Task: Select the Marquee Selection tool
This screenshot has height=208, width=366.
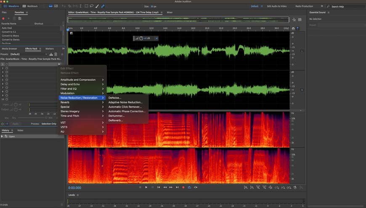Action: (86, 6)
